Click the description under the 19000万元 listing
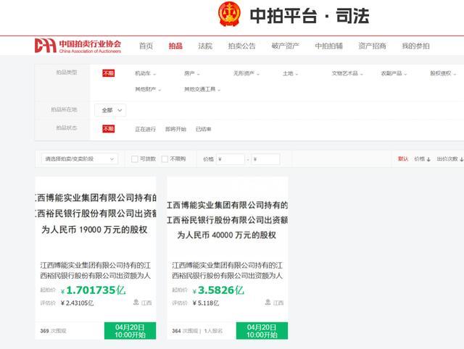The image size is (464, 349). click(x=95, y=270)
